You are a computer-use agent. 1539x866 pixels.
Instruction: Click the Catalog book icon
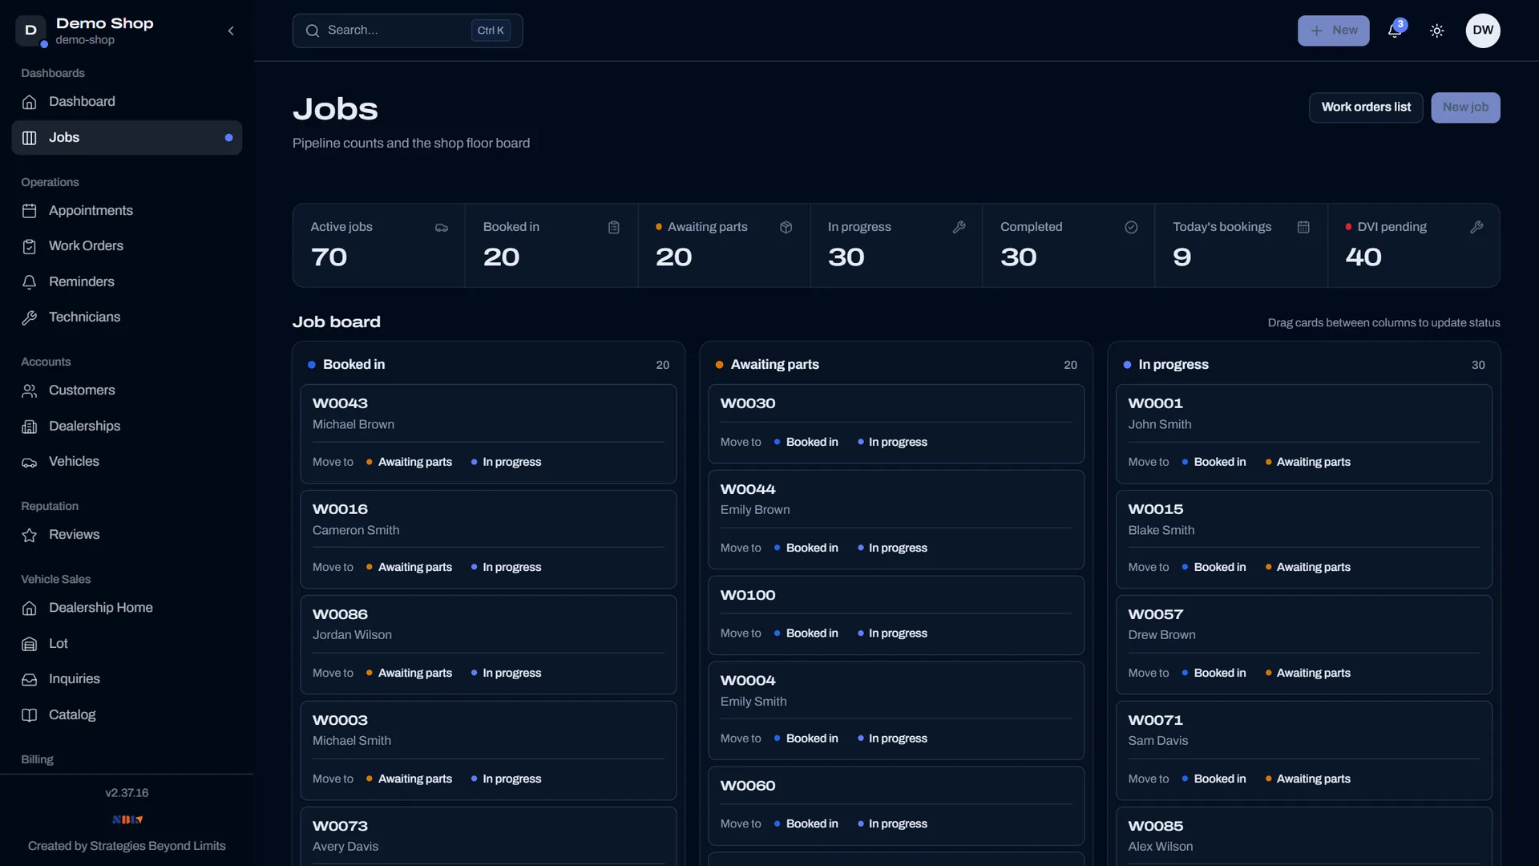30,715
